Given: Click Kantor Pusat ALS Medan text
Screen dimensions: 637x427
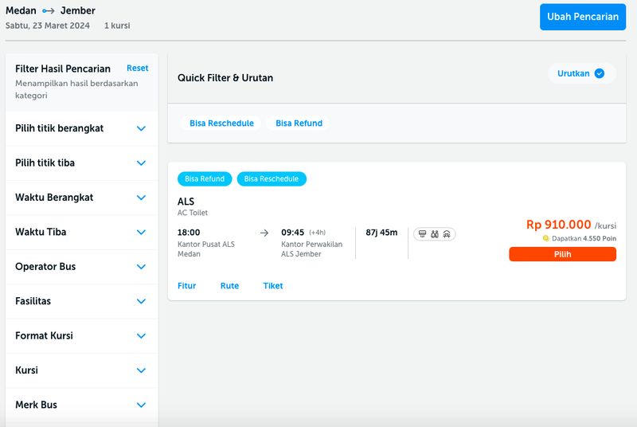Looking at the screenshot, I should click(206, 249).
